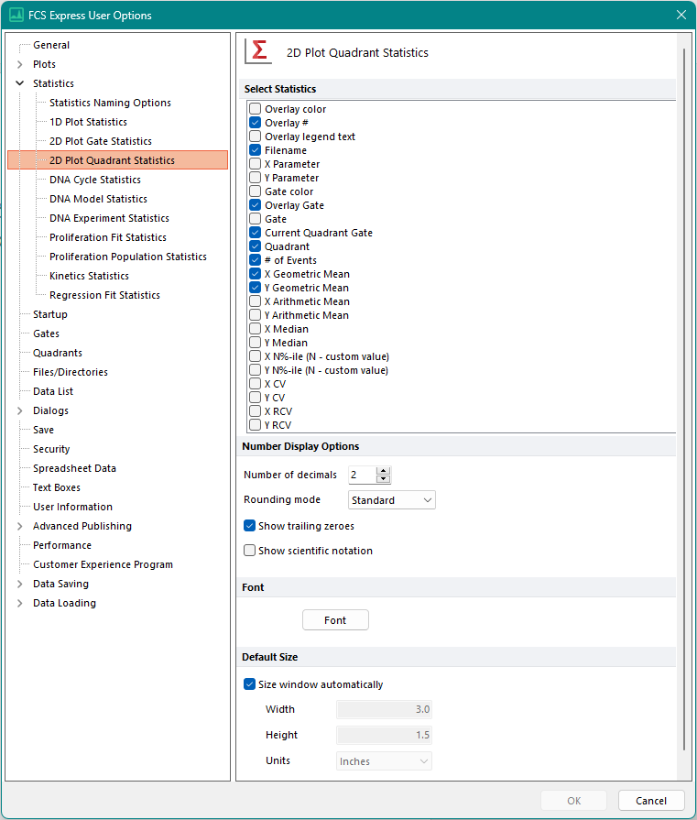The image size is (697, 820).
Task: Open Text Boxes options
Action: pos(57,487)
